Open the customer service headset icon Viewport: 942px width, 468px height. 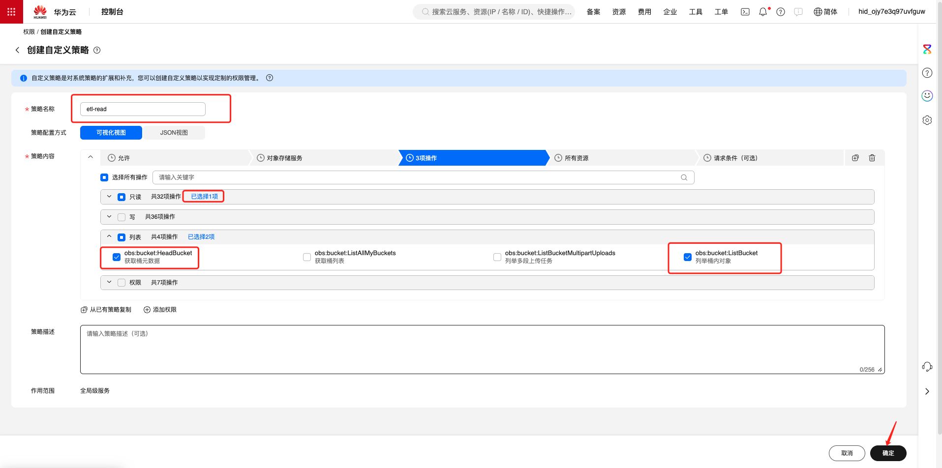pos(927,367)
